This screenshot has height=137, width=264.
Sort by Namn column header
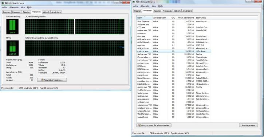pos(144,18)
